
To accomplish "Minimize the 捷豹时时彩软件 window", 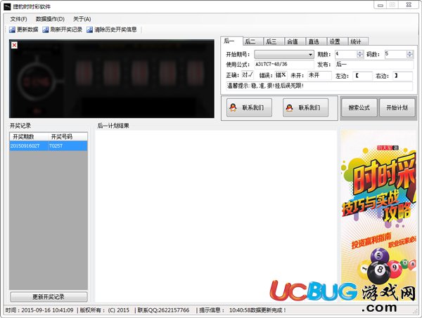I will coord(381,5).
